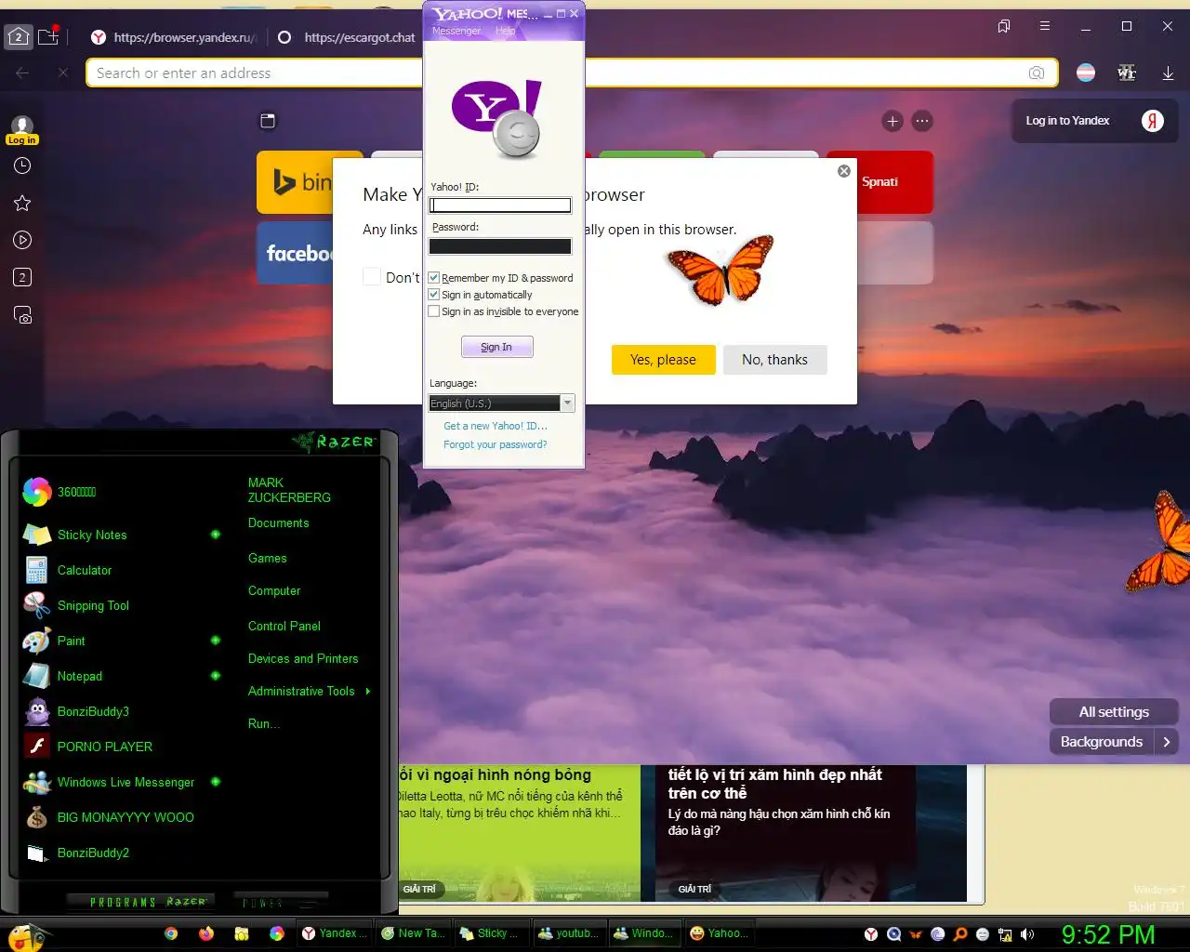Close the default browser dialog with X icon
This screenshot has height=952, width=1190.
tap(844, 171)
